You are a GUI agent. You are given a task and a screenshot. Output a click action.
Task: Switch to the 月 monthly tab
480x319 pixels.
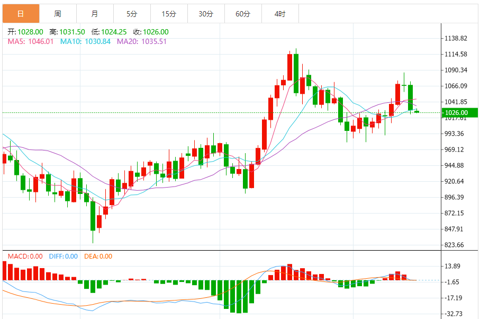click(95, 14)
